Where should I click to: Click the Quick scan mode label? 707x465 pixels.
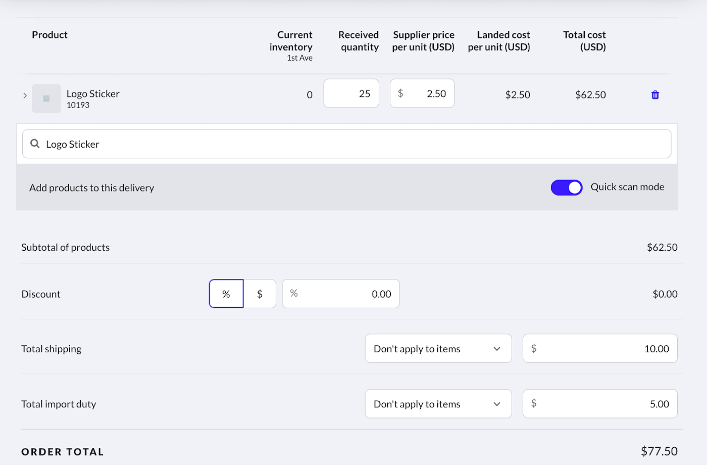627,187
